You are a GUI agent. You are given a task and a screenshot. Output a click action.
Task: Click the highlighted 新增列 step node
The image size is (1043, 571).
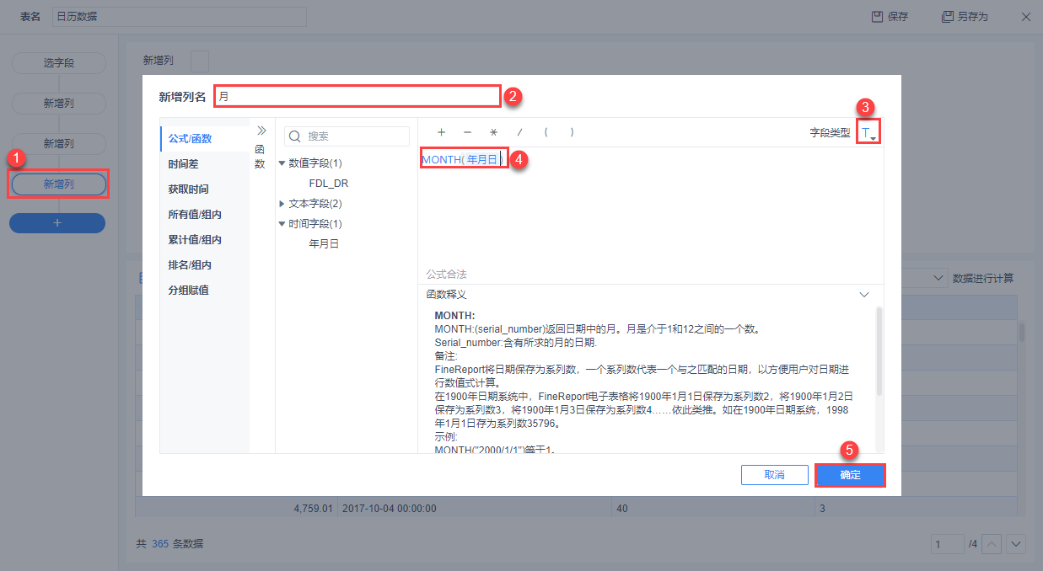(58, 184)
